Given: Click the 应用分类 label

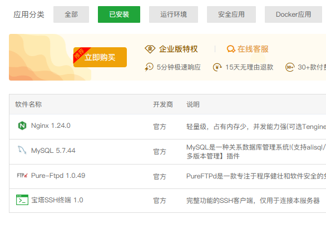Looking at the screenshot, I should click(29, 14).
